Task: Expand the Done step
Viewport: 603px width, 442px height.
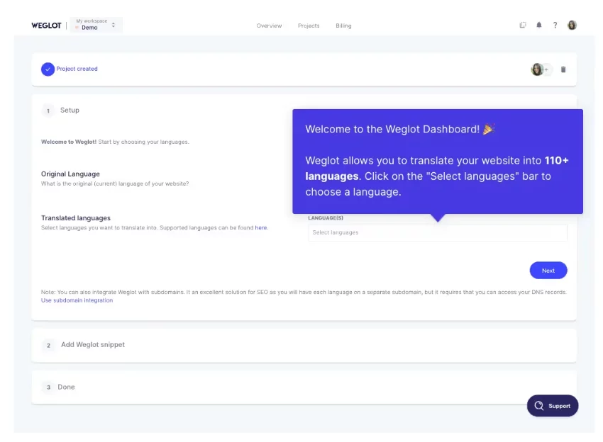Action: click(x=66, y=387)
